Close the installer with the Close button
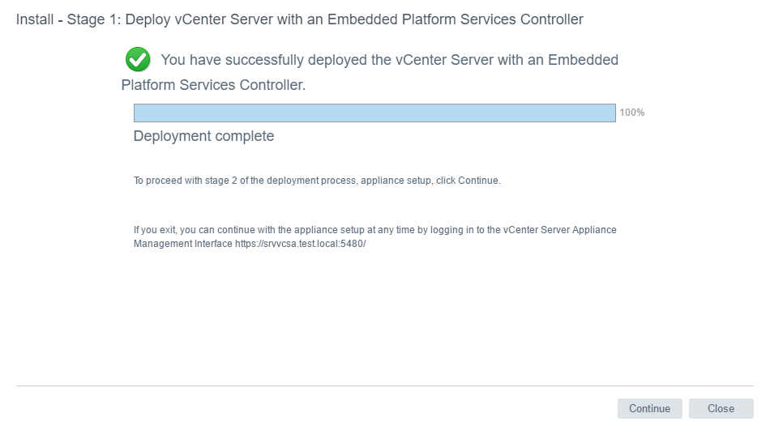Image resolution: width=766 pixels, height=426 pixels. pyautogui.click(x=721, y=408)
